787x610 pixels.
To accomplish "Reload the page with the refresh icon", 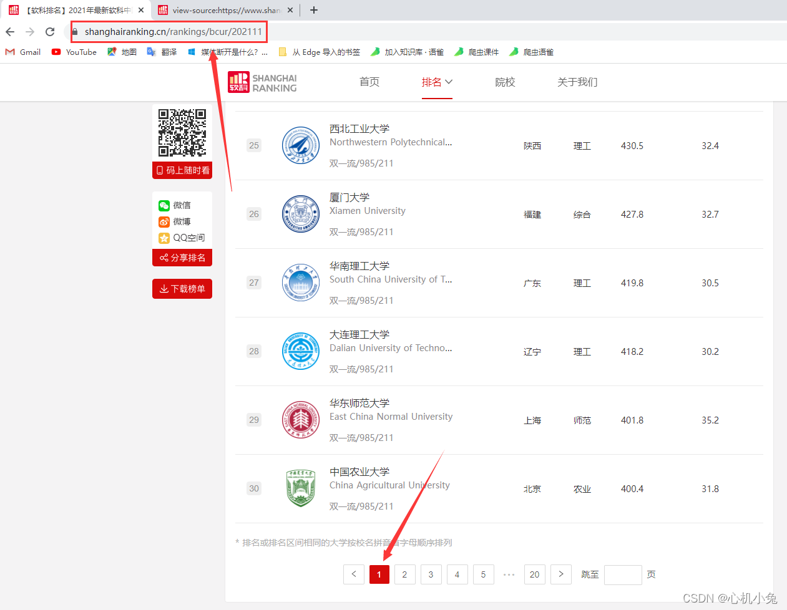I will 50,32.
